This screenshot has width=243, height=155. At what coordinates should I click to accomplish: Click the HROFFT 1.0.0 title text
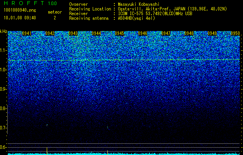tap(30, 3)
